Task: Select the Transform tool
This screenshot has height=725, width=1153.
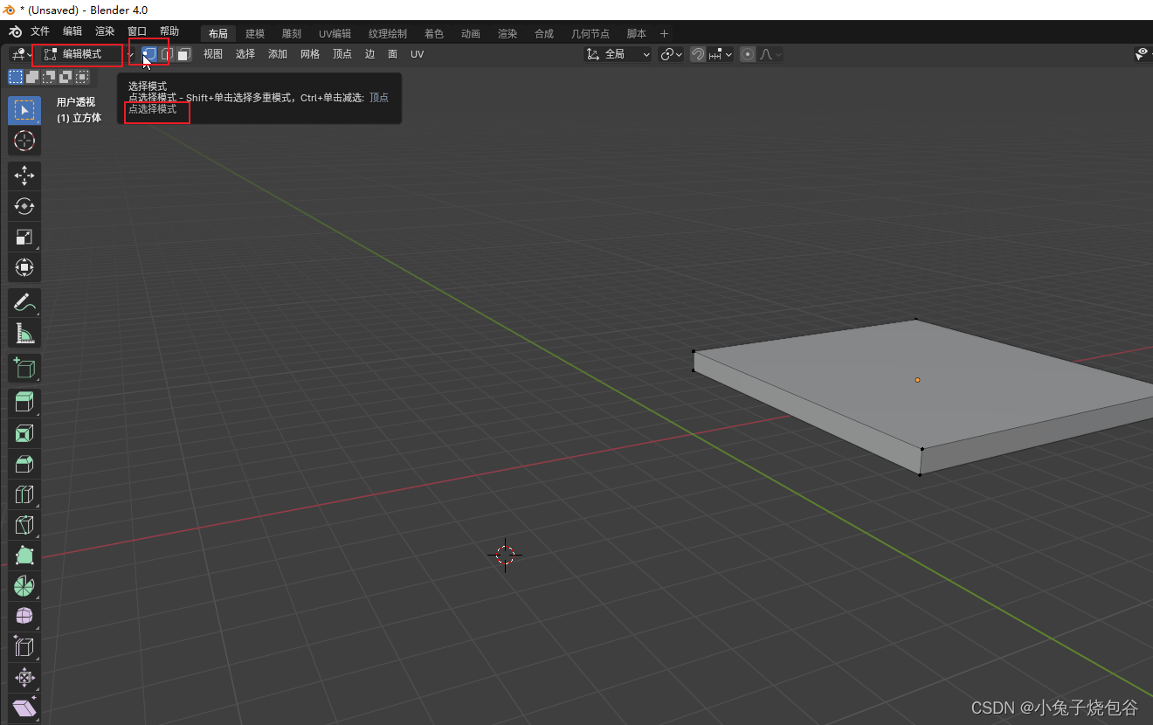Action: click(x=24, y=267)
